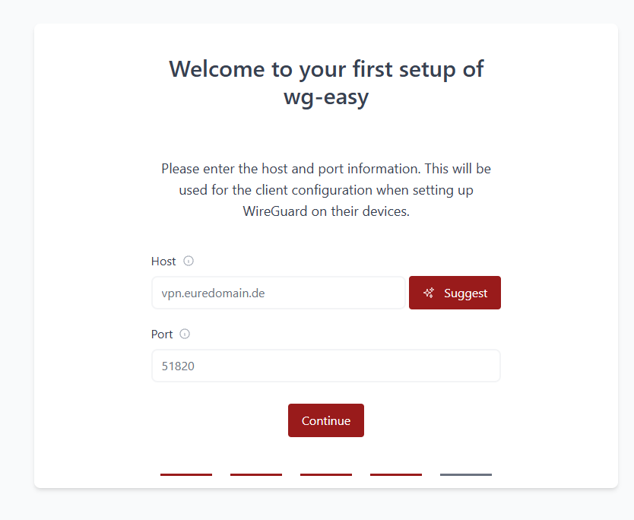Image resolution: width=634 pixels, height=520 pixels.
Task: Click the Port field label
Action: point(162,334)
